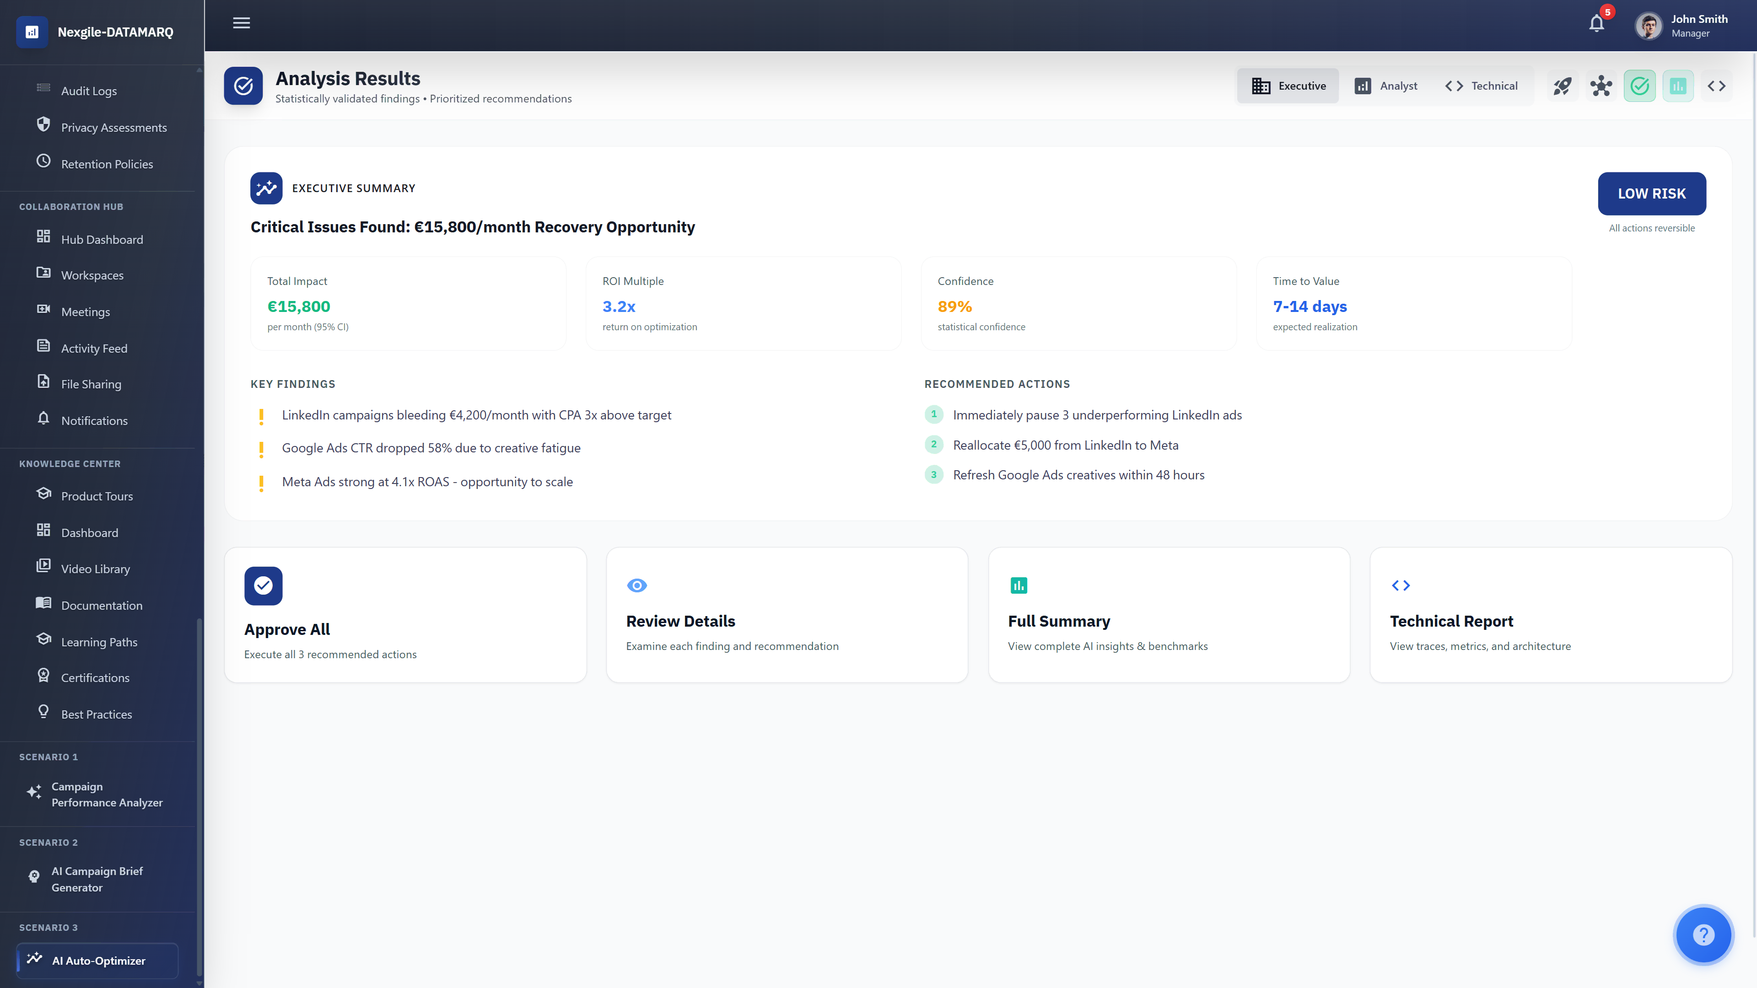Click the hamburger menu icon
This screenshot has width=1757, height=988.
tap(242, 23)
